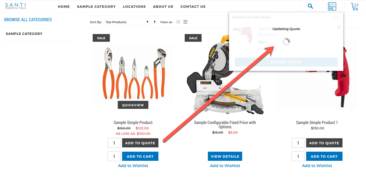Remove item from quote popup
The image size is (366, 186).
[x=339, y=27]
